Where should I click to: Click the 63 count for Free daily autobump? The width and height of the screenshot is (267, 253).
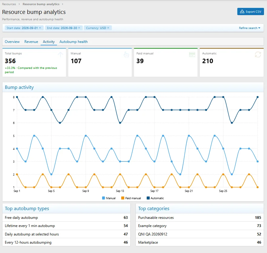126,218
